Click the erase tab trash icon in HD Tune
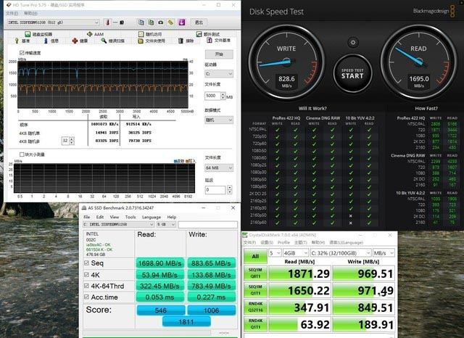The width and height of the screenshot is (464, 338). point(181,41)
